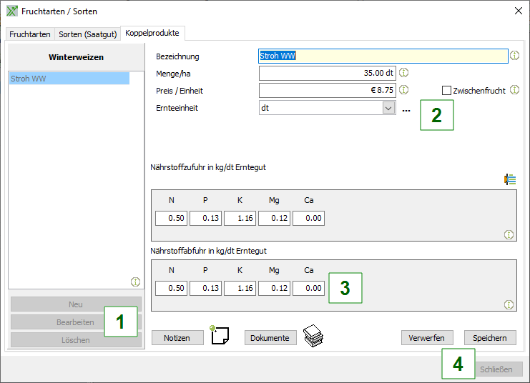This screenshot has width=530, height=383.
Task: Switch to the Fruchtarten tab
Action: point(30,34)
